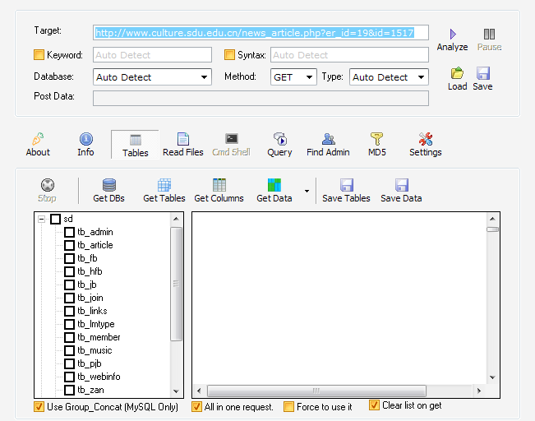Select tb_jb table row

click(x=87, y=285)
